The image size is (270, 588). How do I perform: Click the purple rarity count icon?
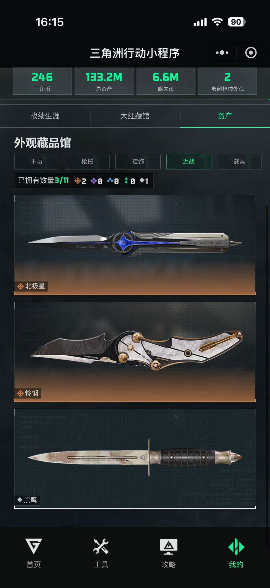point(94,181)
